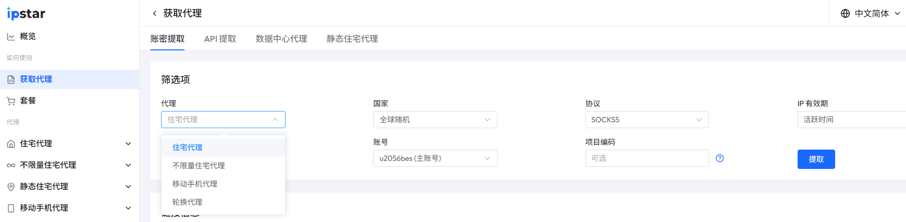The width and height of the screenshot is (906, 222).
Task: Open 概览 overview from the sidebar
Action: [27, 36]
